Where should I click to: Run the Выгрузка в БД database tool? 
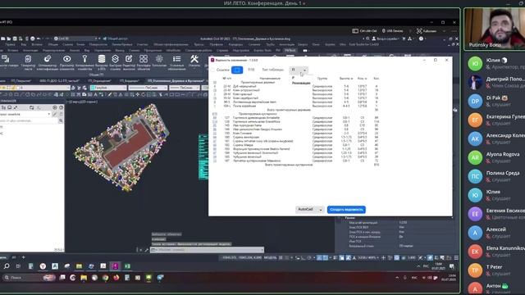[x=102, y=62]
